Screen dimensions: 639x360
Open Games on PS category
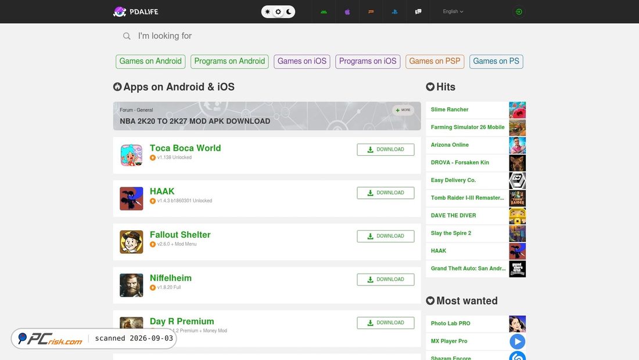pyautogui.click(x=496, y=61)
